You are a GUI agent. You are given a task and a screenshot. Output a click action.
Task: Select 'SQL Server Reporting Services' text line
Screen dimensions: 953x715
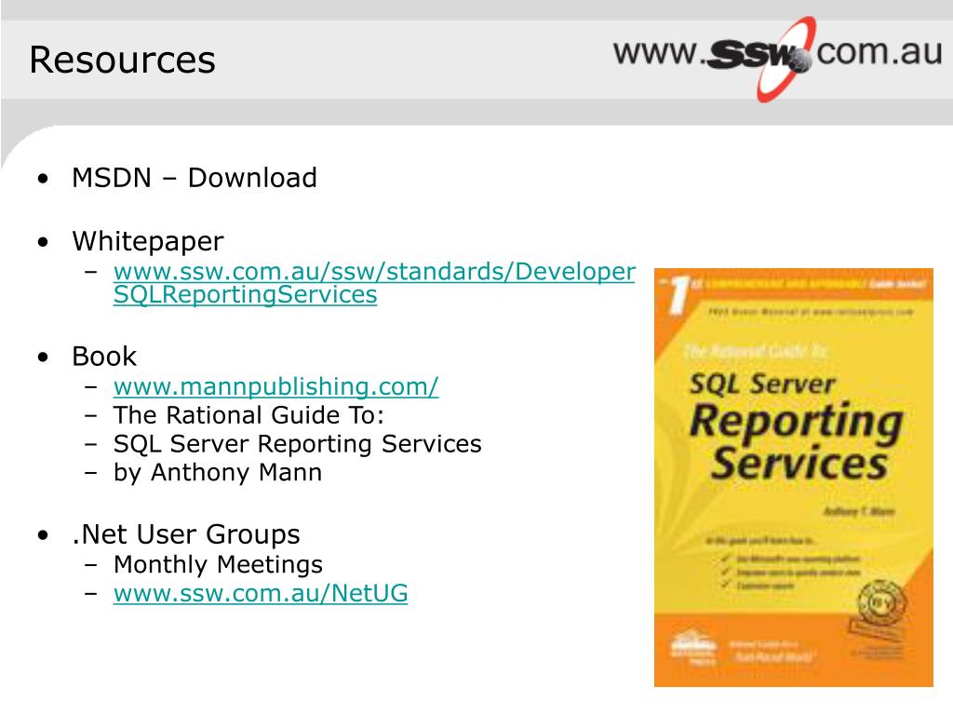click(297, 444)
